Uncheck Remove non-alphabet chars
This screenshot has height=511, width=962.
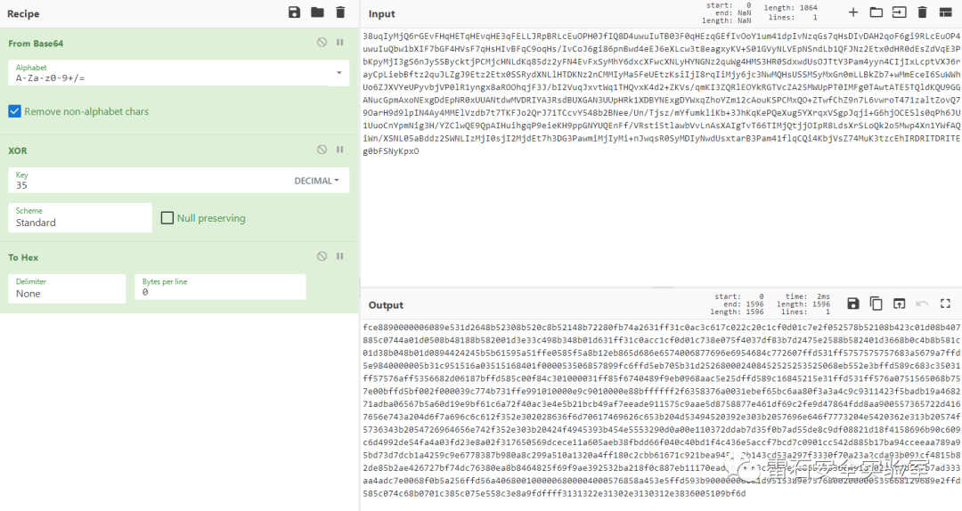[14, 111]
